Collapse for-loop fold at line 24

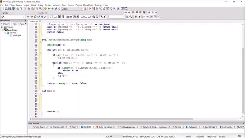click(41, 53)
